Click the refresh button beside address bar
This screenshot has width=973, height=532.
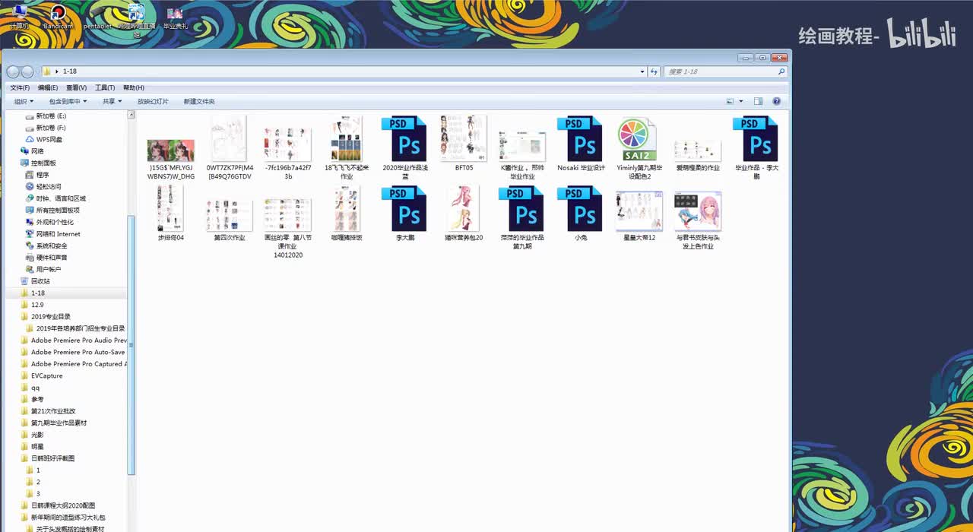click(654, 71)
